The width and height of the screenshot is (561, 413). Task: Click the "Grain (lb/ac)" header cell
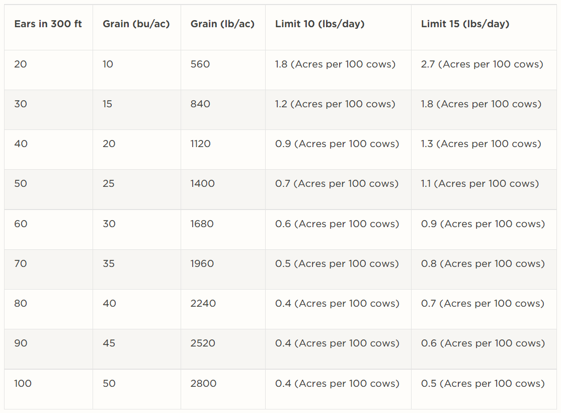(222, 24)
